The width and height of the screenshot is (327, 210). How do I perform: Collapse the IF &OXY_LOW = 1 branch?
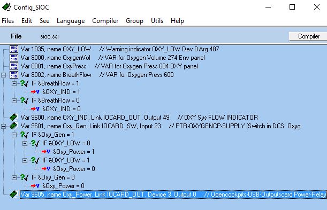25,160
